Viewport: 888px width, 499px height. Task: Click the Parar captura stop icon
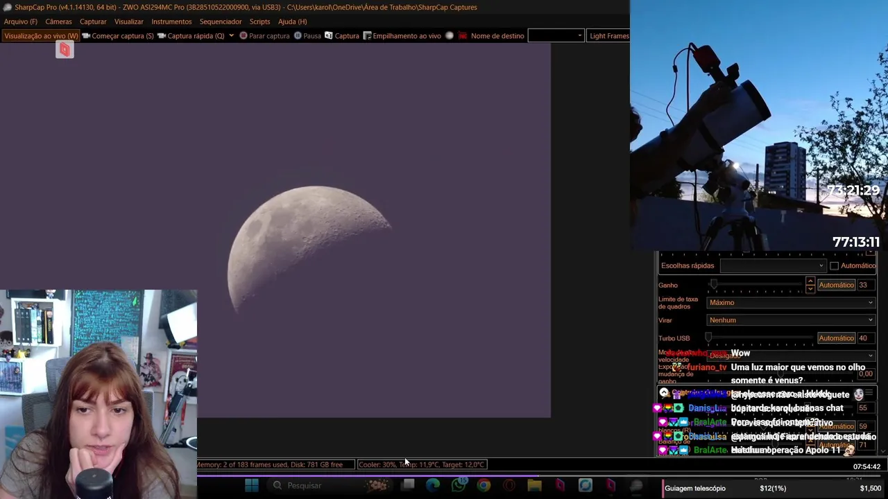244,35
